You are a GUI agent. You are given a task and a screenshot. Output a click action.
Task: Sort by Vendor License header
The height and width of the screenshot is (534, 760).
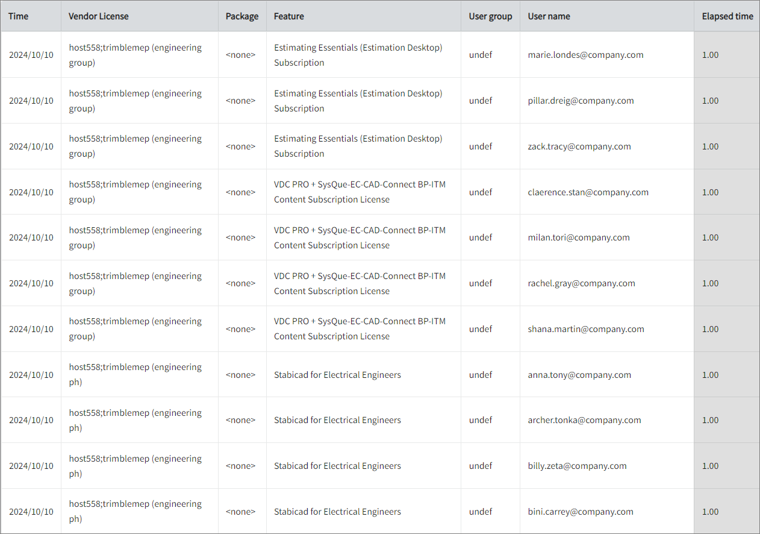click(98, 16)
